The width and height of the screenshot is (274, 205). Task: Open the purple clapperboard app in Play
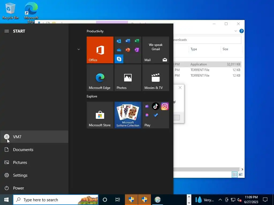[x=147, y=106]
